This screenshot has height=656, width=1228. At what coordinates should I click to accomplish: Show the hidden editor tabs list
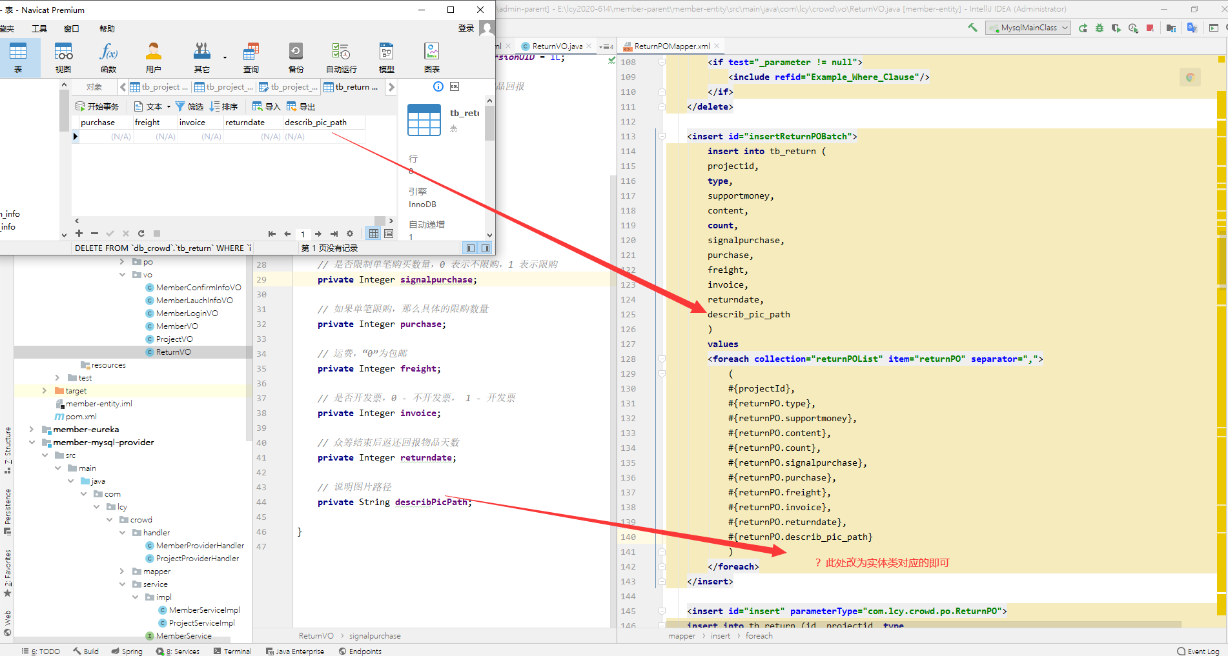pos(606,46)
